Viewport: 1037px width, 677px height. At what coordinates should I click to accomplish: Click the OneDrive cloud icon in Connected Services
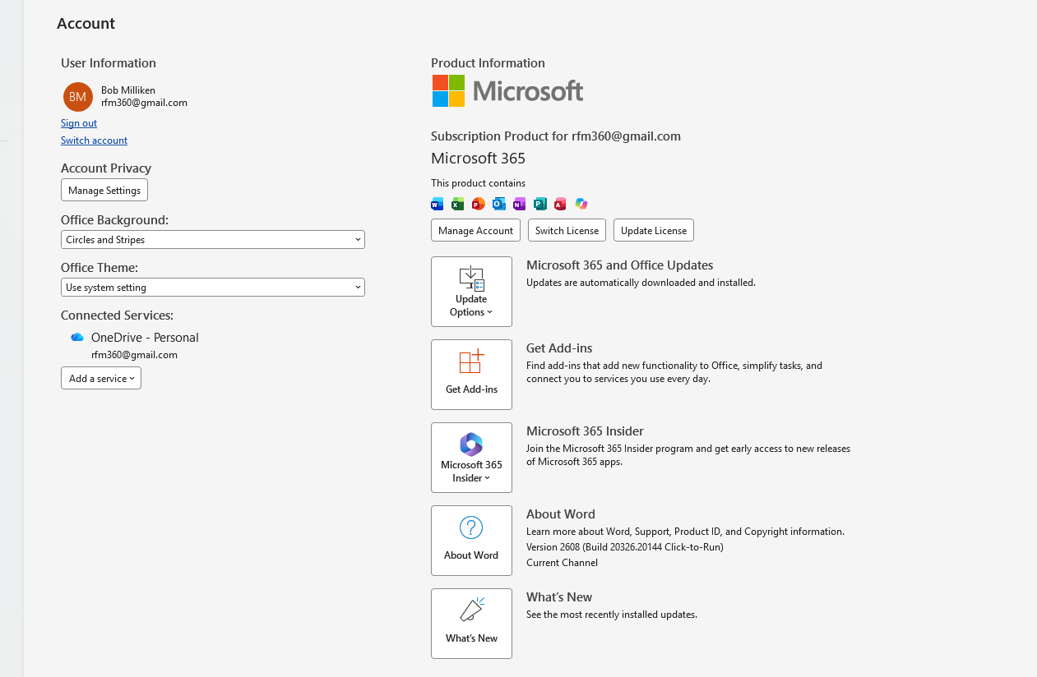click(77, 338)
